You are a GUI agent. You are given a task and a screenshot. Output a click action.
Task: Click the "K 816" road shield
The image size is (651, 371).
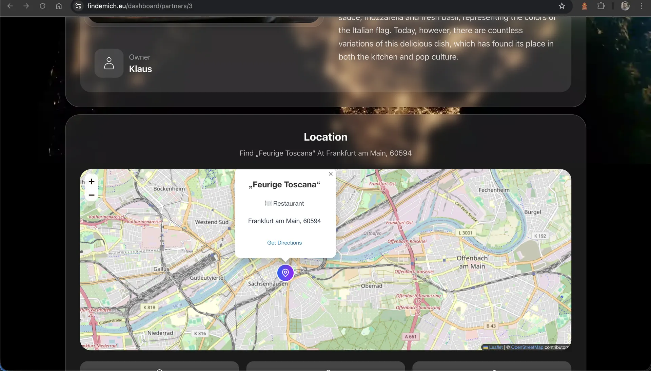(200, 333)
